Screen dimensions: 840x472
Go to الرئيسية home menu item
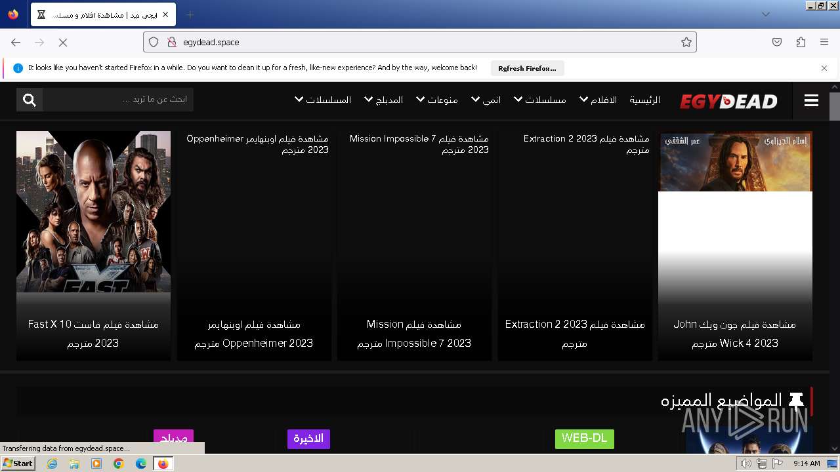click(x=644, y=100)
